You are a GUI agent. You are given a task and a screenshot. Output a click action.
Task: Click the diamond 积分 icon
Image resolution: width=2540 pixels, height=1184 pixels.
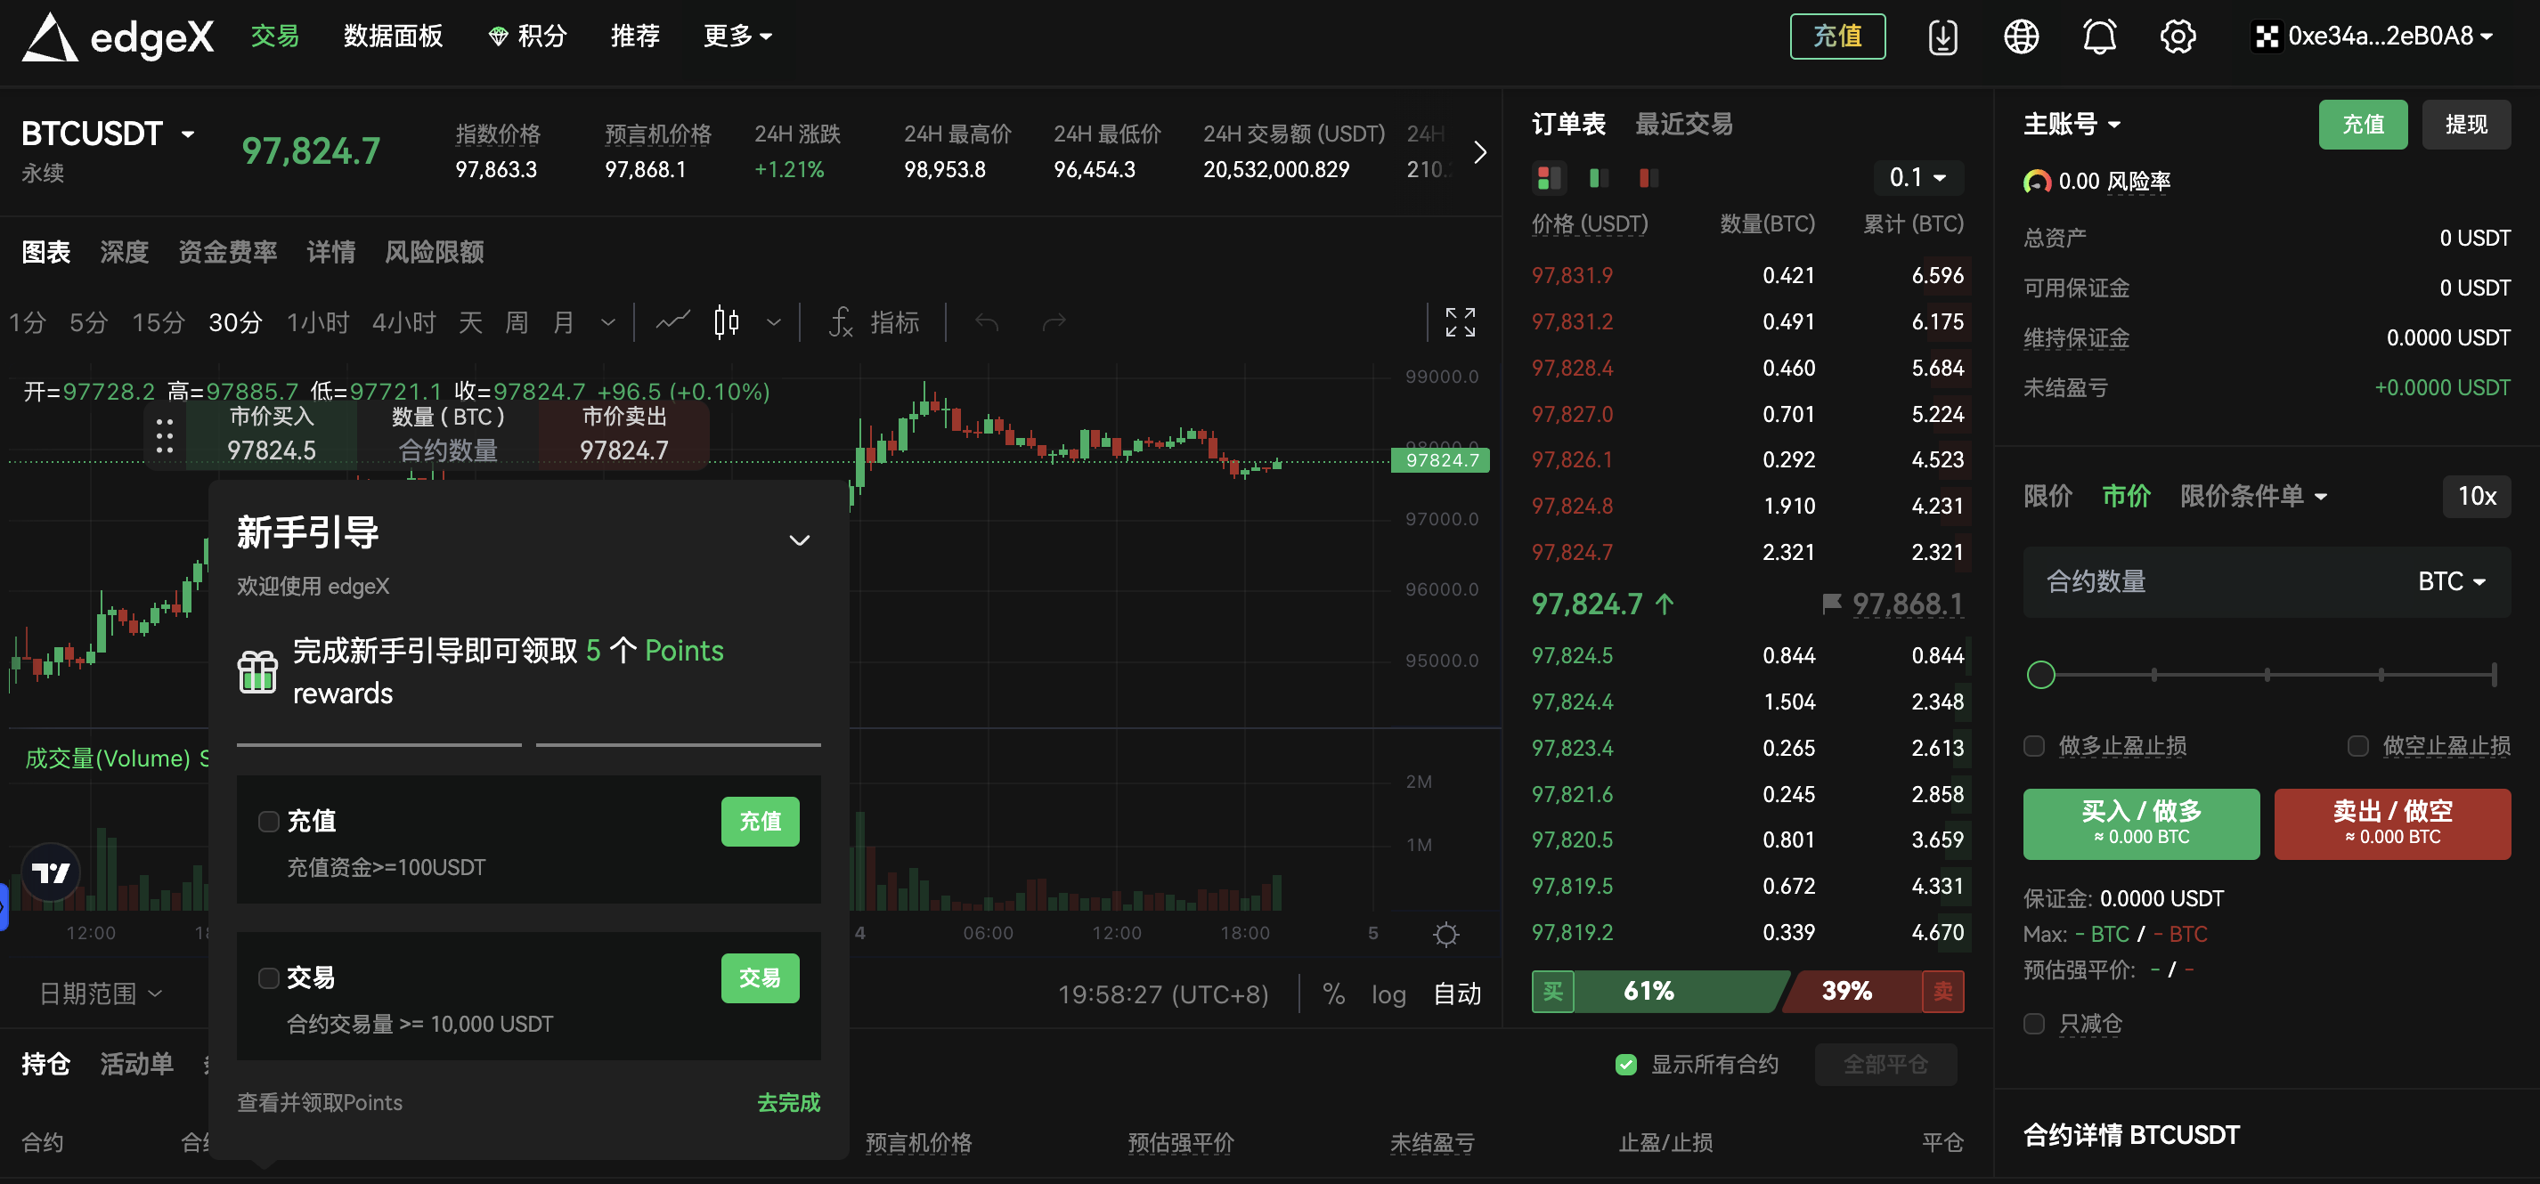tap(498, 36)
